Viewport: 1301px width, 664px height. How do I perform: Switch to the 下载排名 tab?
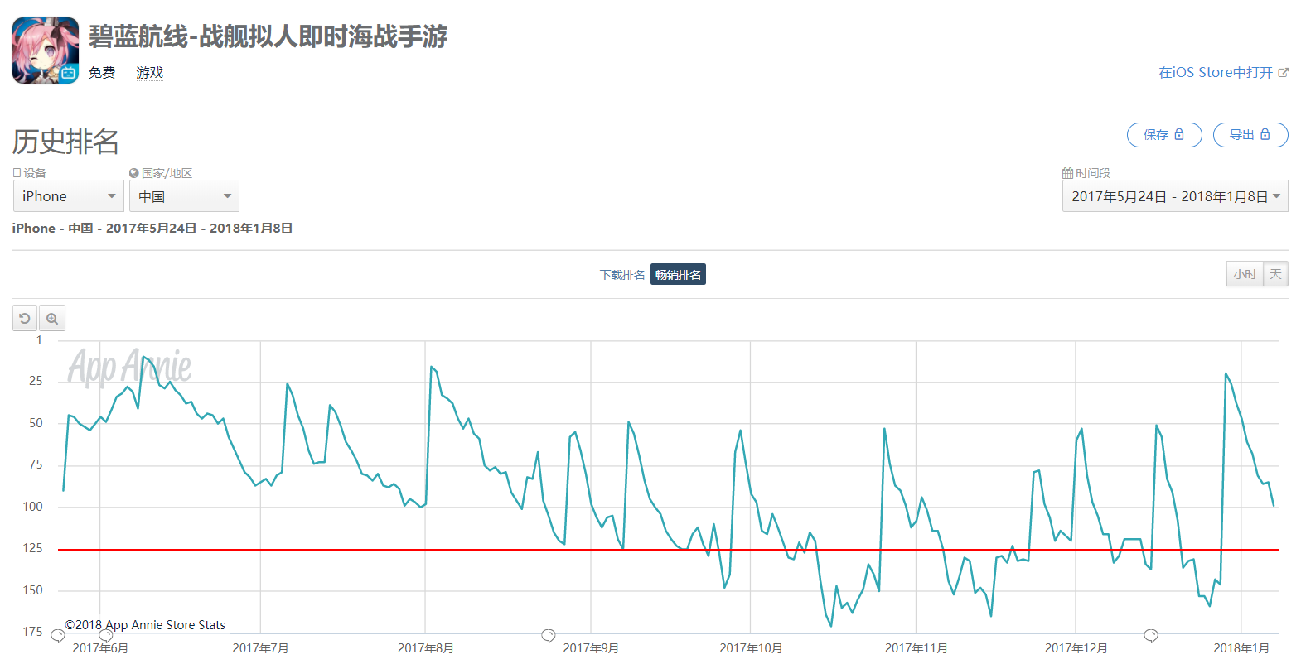pyautogui.click(x=622, y=275)
